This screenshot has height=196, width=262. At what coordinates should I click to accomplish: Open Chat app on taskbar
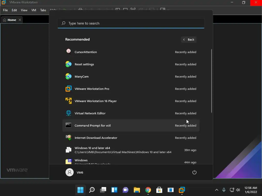pos(125,190)
